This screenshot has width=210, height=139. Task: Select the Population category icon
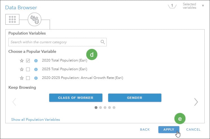[34, 19]
